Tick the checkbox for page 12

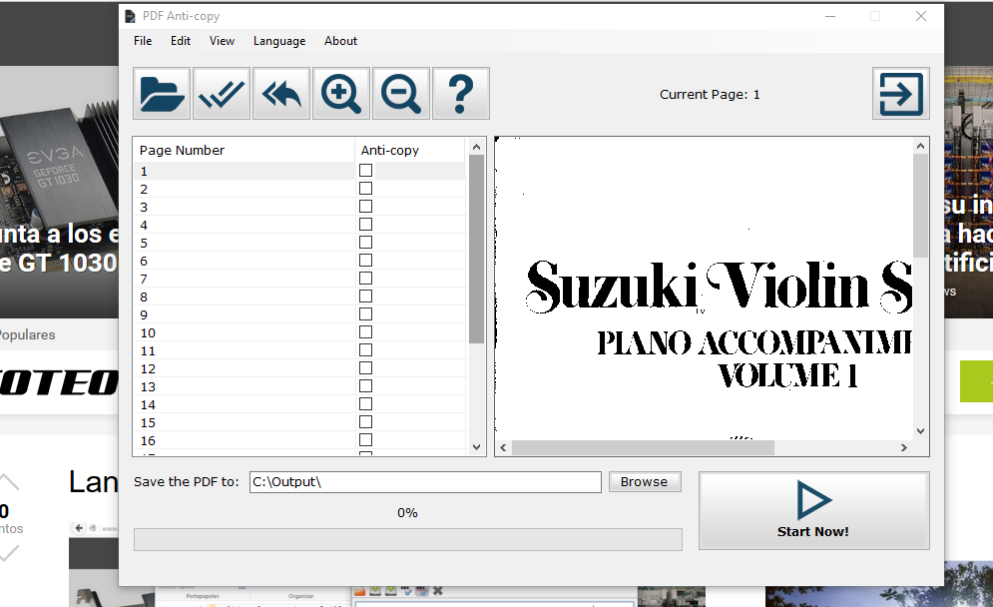(x=365, y=368)
